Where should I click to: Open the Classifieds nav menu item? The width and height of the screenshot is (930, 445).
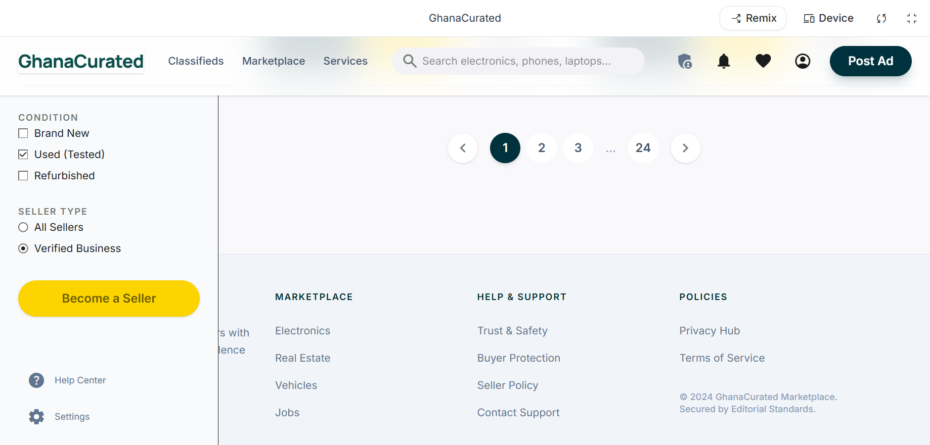click(196, 61)
